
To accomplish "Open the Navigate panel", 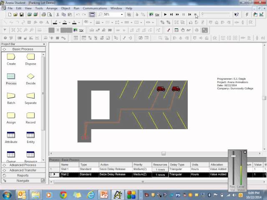I will (x=23, y=180).
